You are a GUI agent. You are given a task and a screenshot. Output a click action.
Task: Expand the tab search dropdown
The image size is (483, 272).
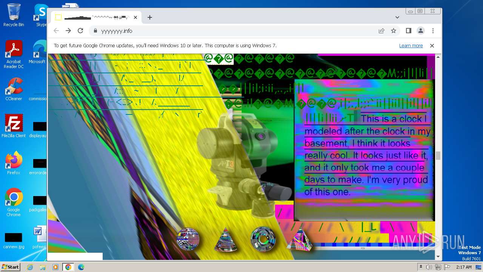[397, 17]
